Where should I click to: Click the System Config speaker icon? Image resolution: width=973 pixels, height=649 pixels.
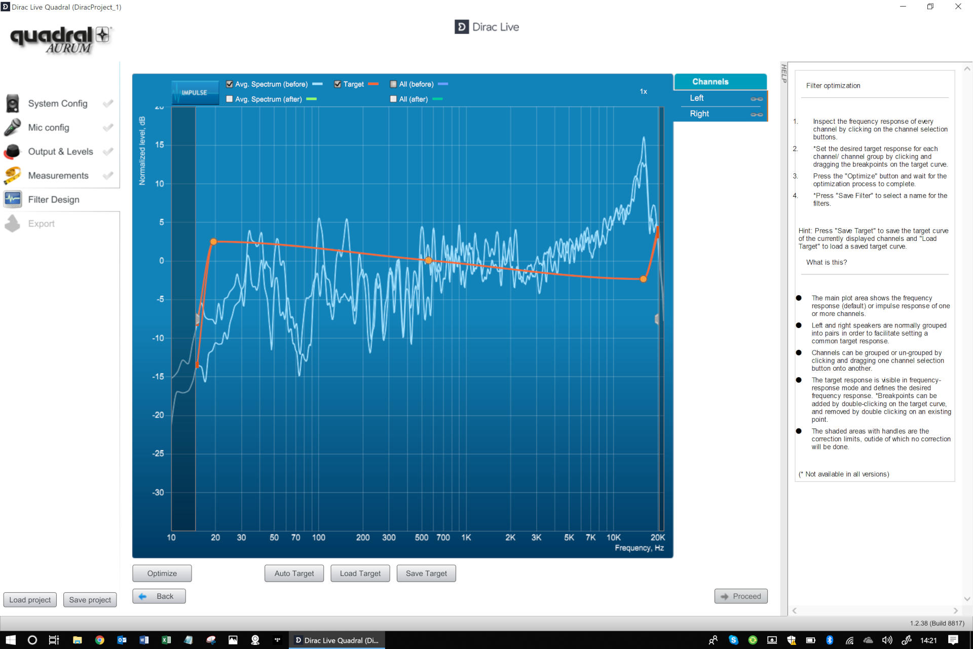point(12,103)
